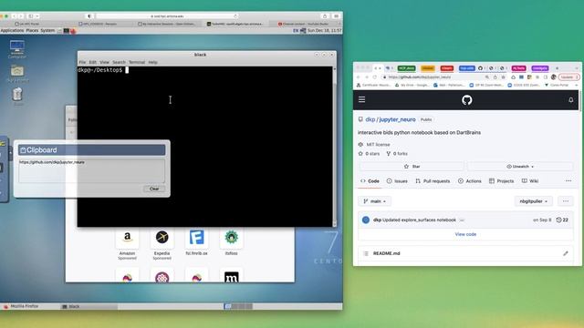Open the terminal Search menu

coord(119,62)
